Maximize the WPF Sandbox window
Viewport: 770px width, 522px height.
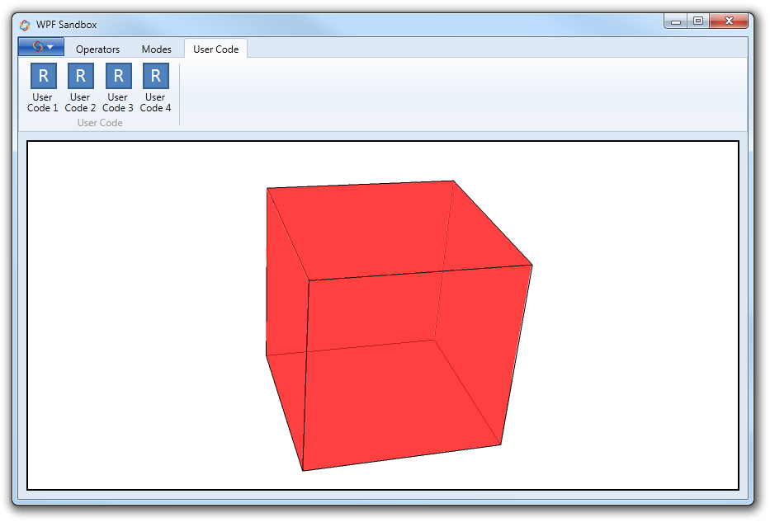click(697, 21)
